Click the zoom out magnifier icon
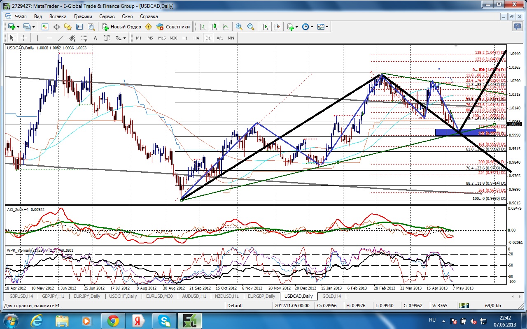527x329 pixels. (x=250, y=27)
